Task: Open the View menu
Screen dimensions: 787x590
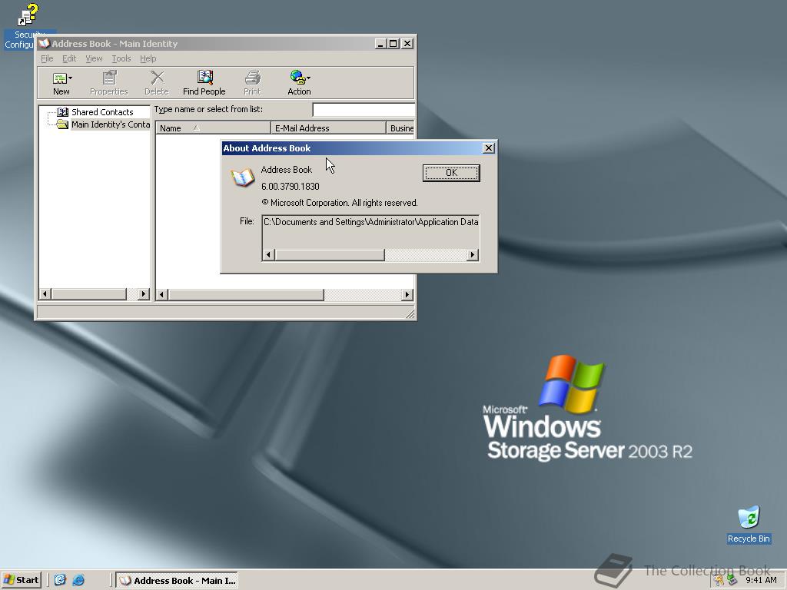Action: point(94,58)
